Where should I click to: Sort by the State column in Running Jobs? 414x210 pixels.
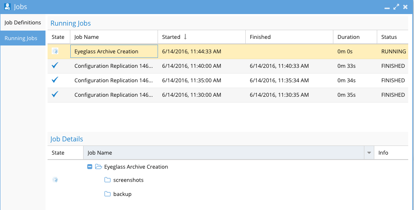[x=59, y=37]
